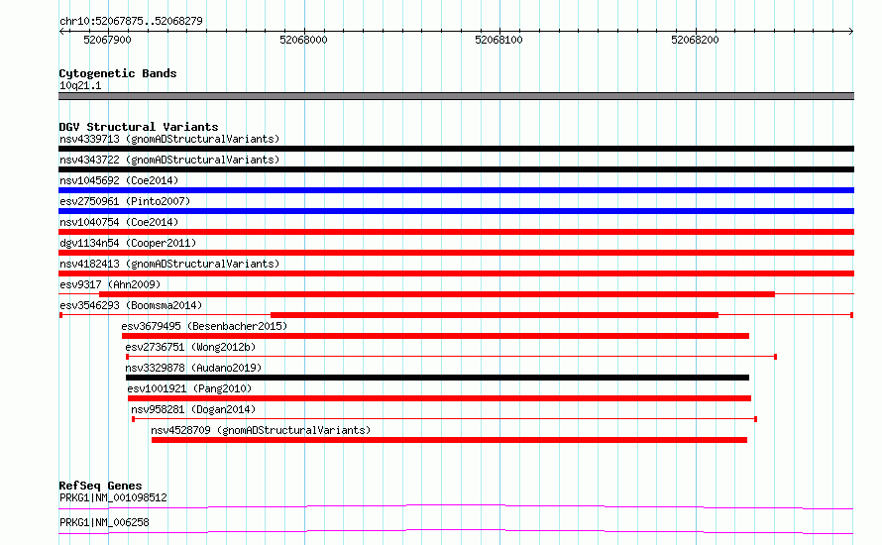The height and width of the screenshot is (545, 882).
Task: Open the nsv4343722 gnomAD variant label
Action: pos(169,160)
